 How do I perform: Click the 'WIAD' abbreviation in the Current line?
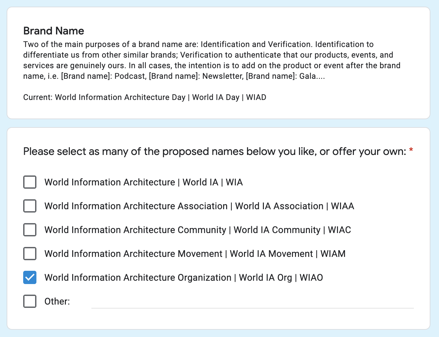click(256, 97)
